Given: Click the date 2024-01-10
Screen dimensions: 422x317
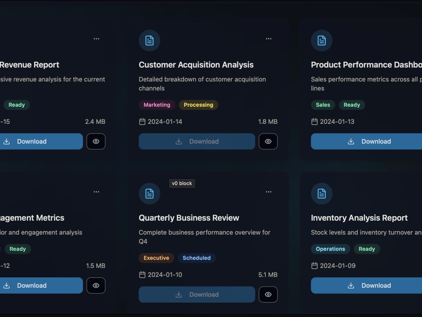Looking at the screenshot, I should tap(165, 275).
